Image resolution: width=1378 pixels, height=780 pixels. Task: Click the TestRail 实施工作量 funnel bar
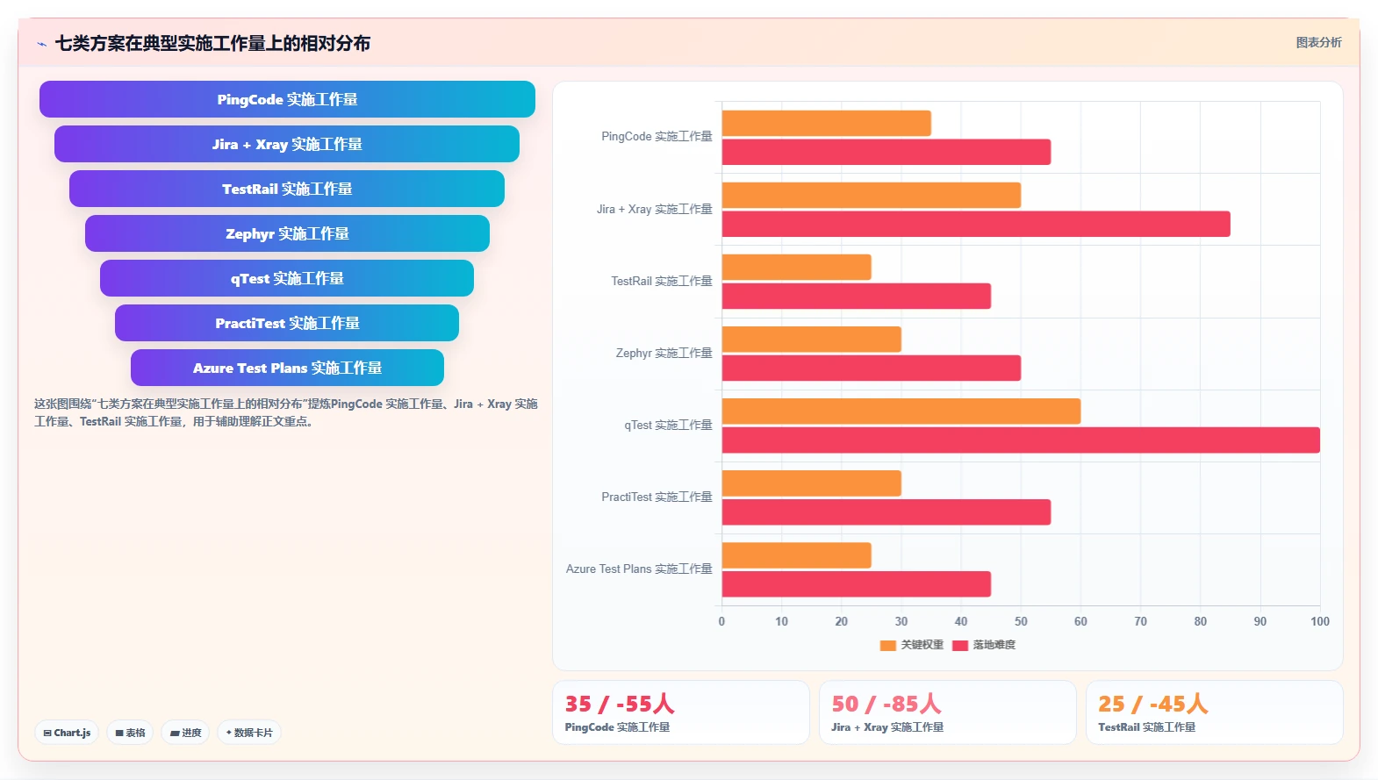tap(287, 189)
